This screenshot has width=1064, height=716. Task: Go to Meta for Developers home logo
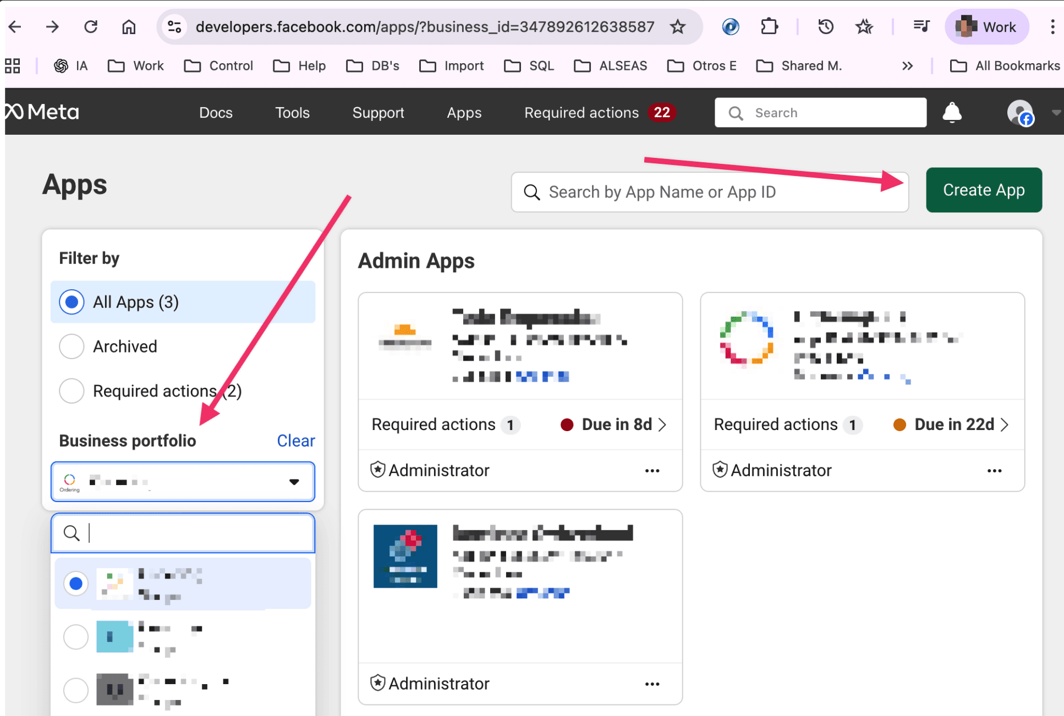[x=42, y=112]
